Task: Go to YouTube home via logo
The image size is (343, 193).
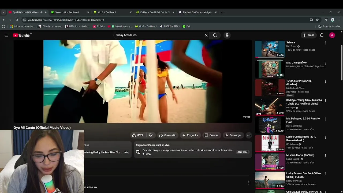Action: point(21,35)
